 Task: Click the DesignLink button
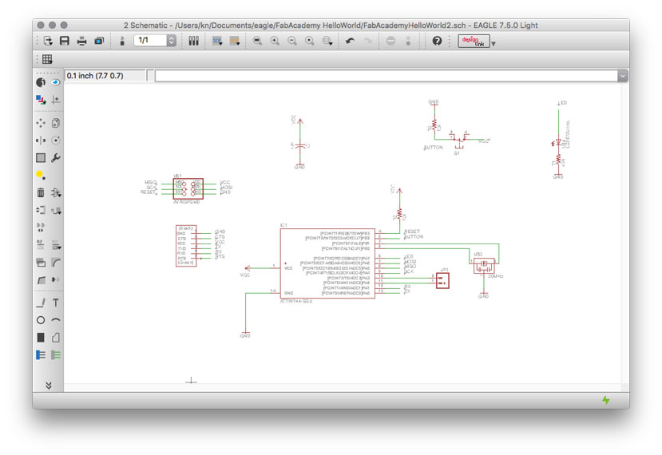[x=474, y=41]
